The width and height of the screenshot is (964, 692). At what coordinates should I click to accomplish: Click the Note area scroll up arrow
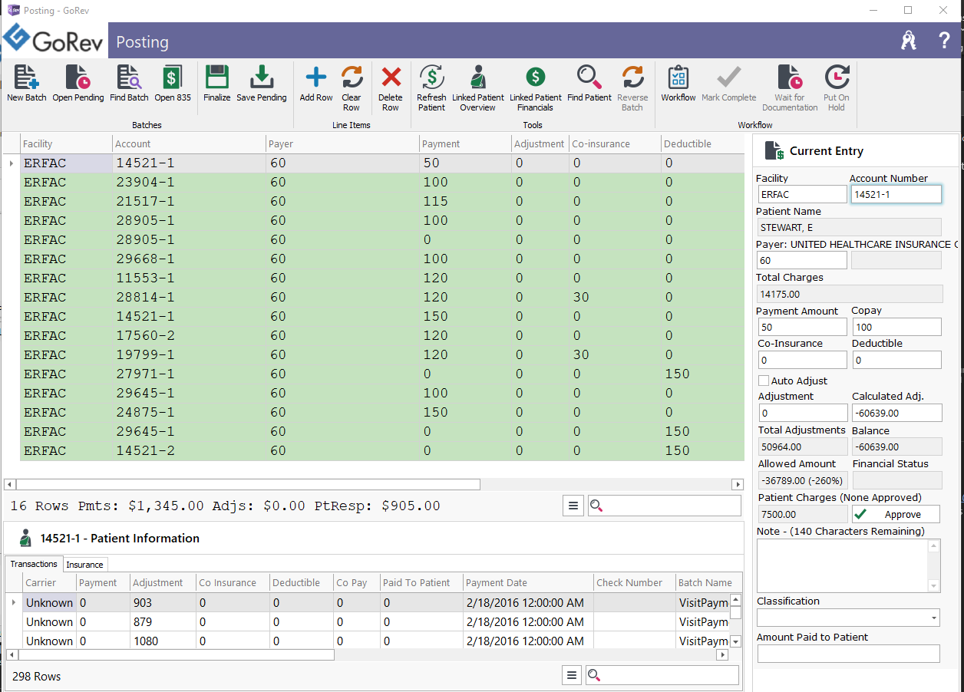933,545
